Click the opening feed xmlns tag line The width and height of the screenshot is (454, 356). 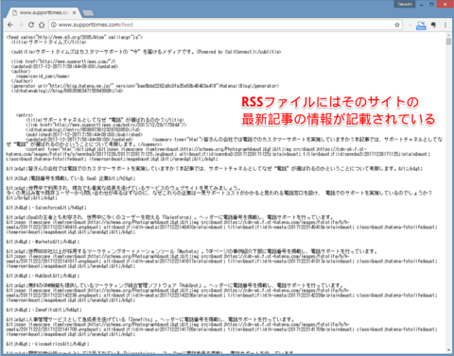75,37
